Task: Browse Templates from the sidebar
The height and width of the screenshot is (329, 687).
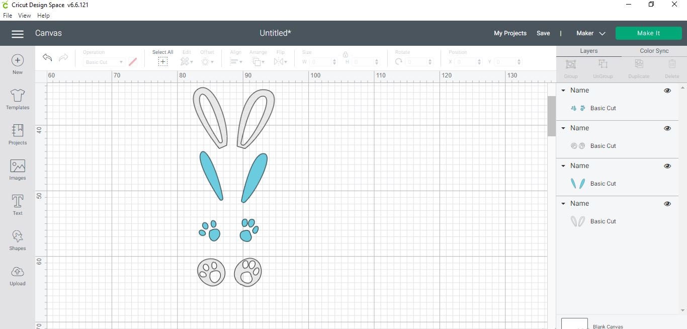Action: (17, 100)
